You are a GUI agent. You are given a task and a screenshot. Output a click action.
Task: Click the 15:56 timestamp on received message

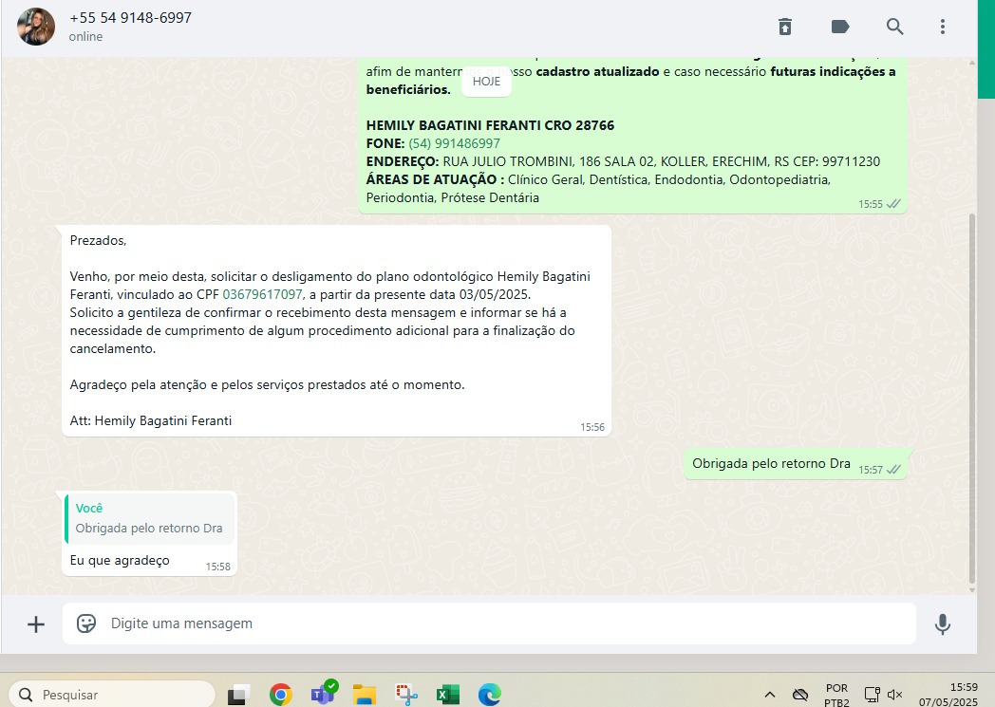(592, 427)
